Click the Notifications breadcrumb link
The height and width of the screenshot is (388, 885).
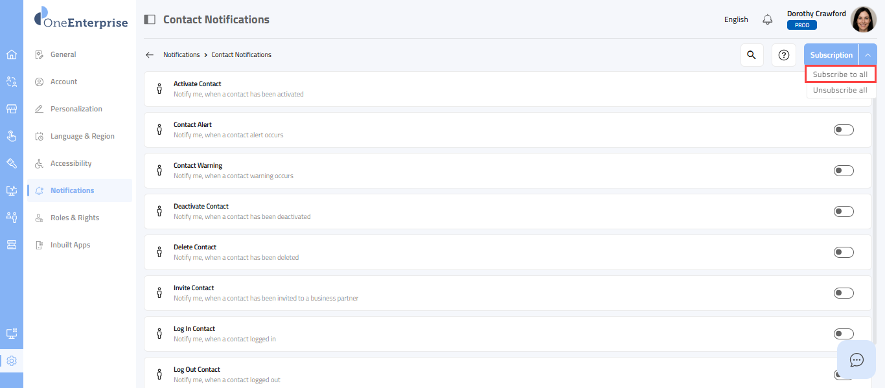[x=181, y=55]
